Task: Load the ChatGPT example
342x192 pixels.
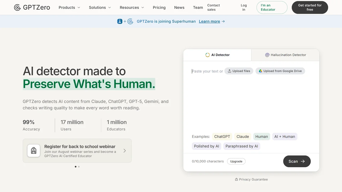Action: coord(222,137)
